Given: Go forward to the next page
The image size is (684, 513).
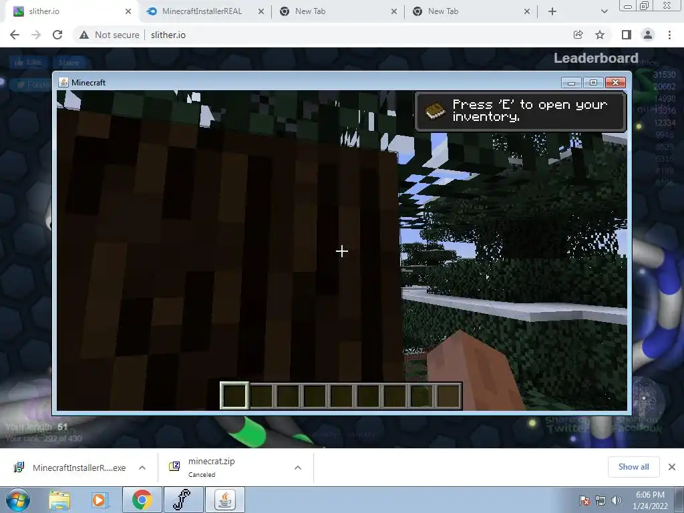Looking at the screenshot, I should 36,35.
